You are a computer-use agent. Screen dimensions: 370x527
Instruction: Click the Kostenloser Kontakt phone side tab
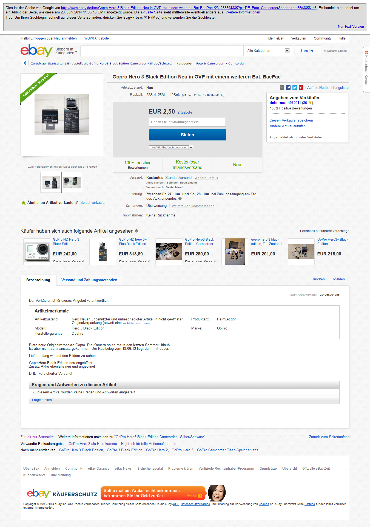[366, 70]
